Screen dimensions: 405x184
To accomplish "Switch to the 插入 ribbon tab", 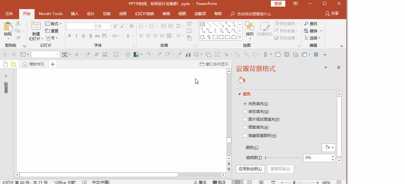I will coord(74,13).
